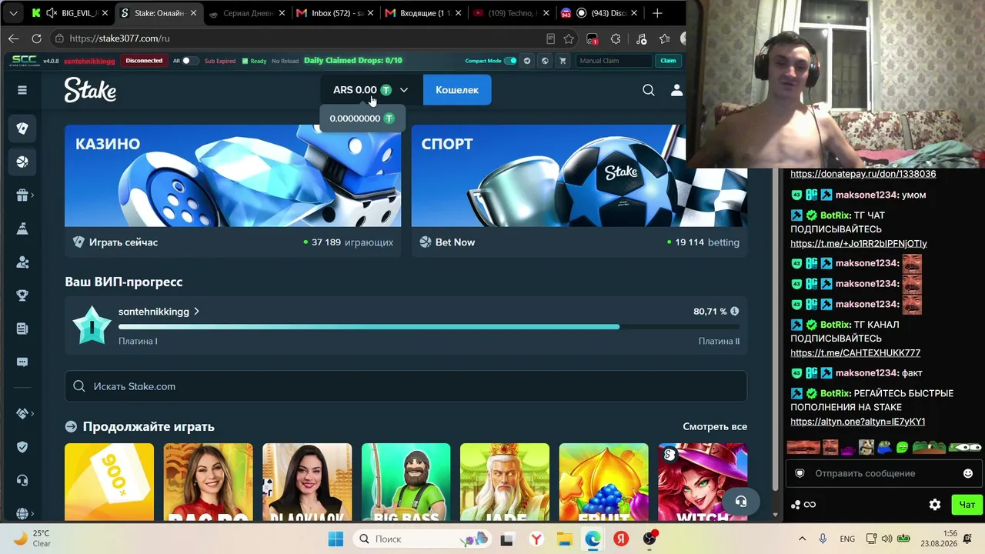Switch to the Inbox (572) Gmail tab

pyautogui.click(x=336, y=13)
